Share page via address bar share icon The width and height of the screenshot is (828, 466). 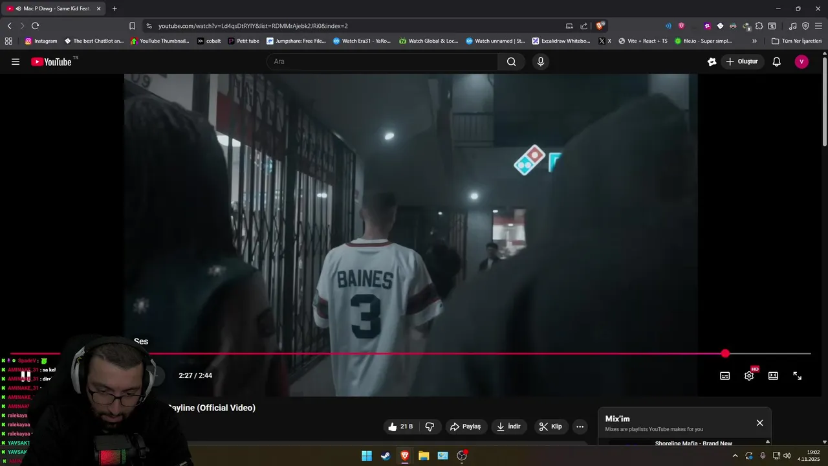[x=584, y=26]
